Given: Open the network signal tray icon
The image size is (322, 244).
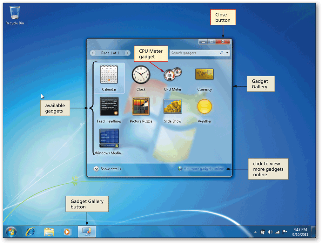Looking at the screenshot, I should [x=278, y=232].
